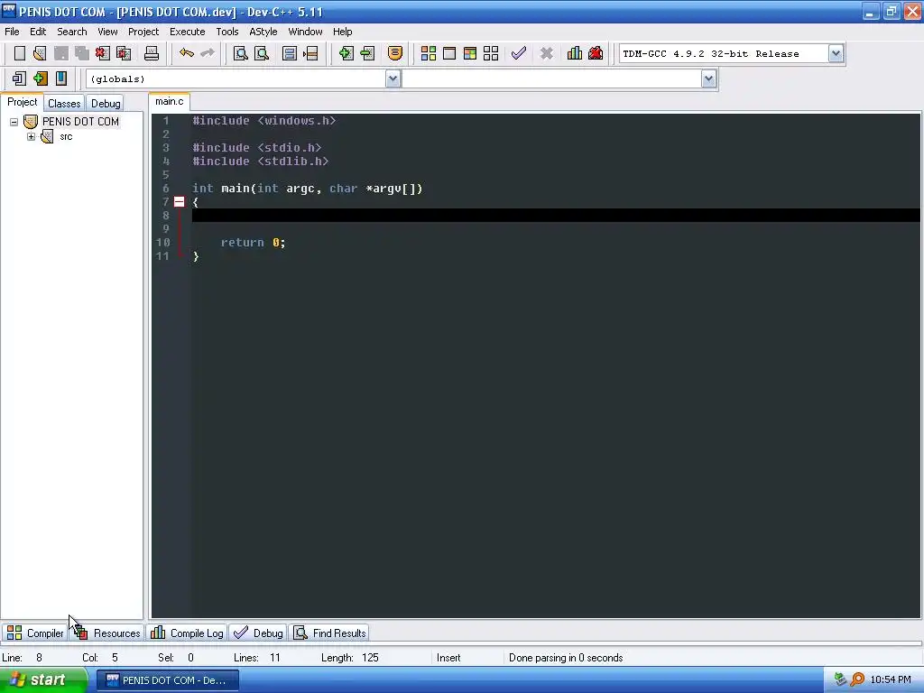Click the Compile and Run icon
Screen dimensions: 924x693
pyautogui.click(x=469, y=53)
